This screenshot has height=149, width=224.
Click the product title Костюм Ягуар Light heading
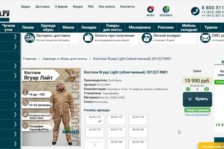click(126, 72)
